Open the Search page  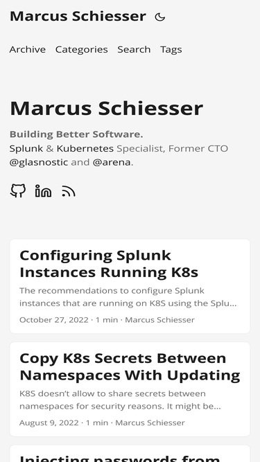tap(134, 49)
